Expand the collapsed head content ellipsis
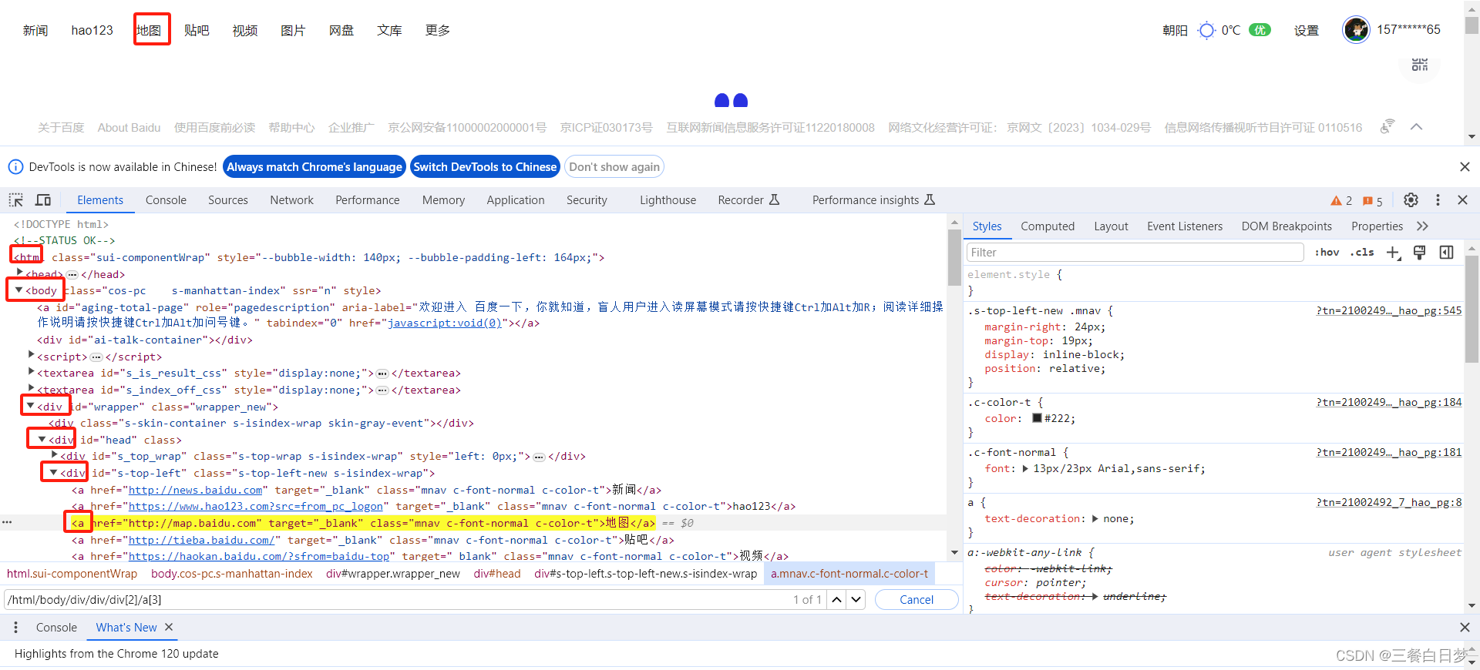 point(72,274)
